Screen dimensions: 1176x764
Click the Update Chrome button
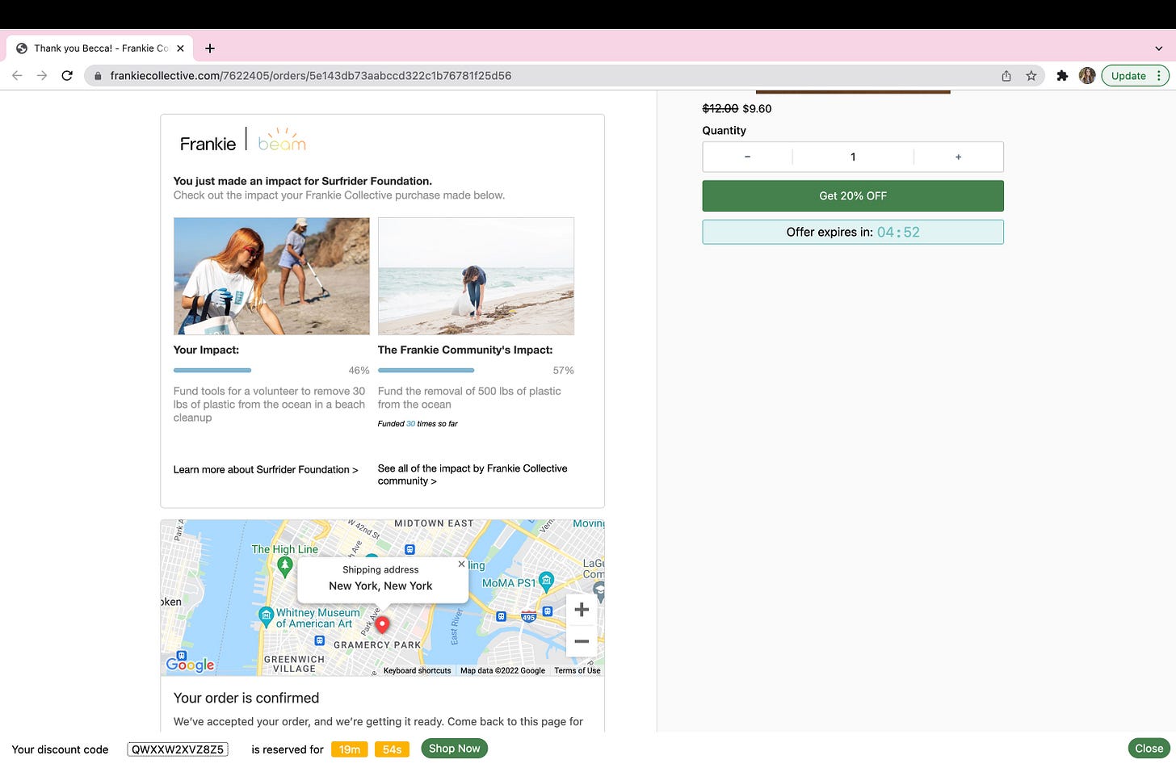1134,76
